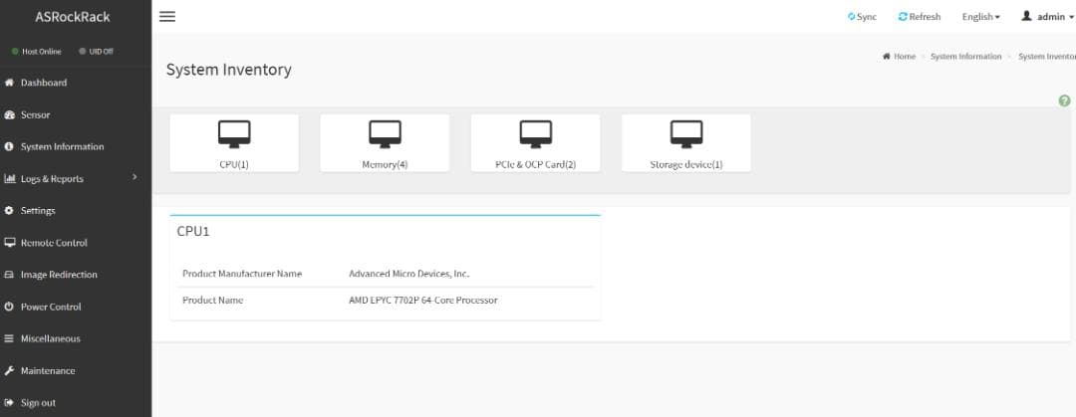Open Dashboard from the sidebar
Viewport: 1076px width, 417px height.
tap(43, 83)
